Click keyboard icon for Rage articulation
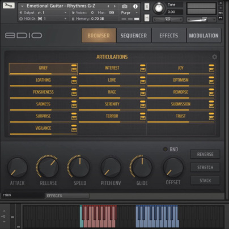This screenshot has height=229, width=229. tap(143, 94)
